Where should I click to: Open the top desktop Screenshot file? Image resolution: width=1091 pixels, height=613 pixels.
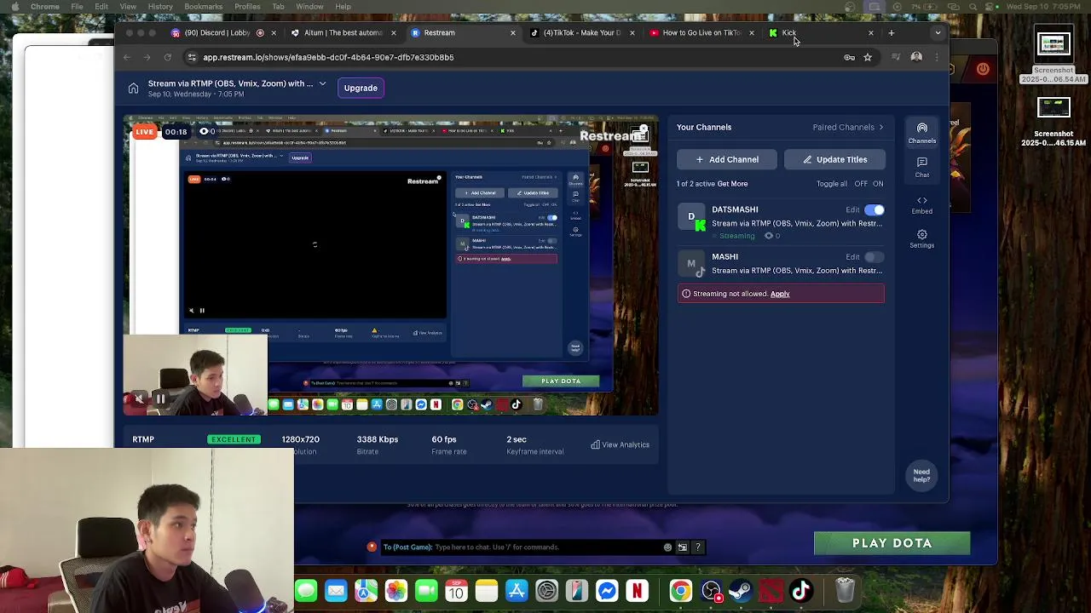1053,55
